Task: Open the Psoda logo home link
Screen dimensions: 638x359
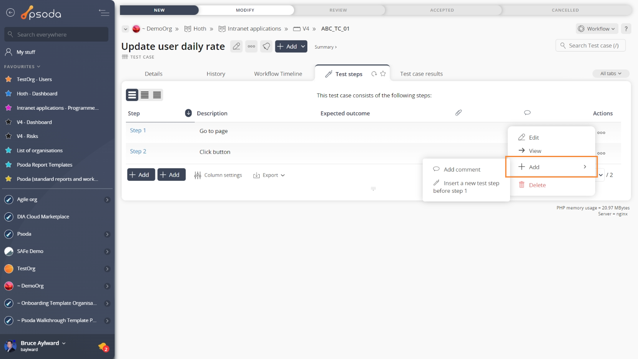Action: (41, 13)
